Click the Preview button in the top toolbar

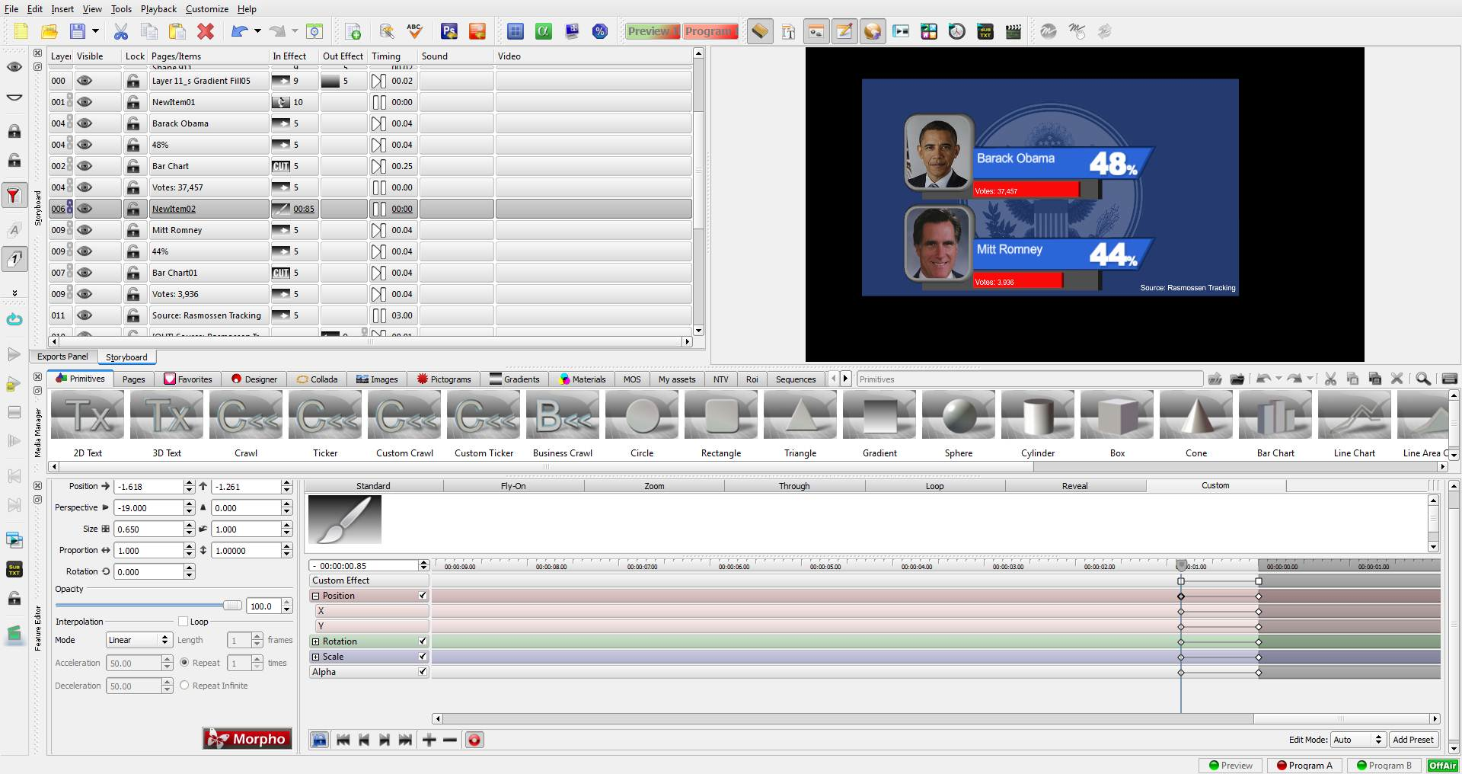pyautogui.click(x=652, y=31)
